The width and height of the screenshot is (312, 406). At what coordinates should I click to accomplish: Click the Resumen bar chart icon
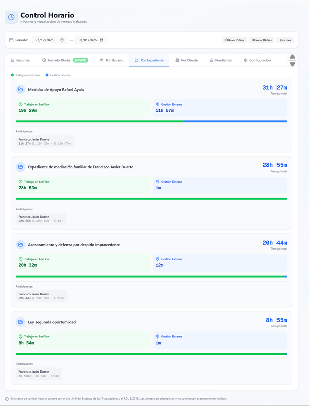click(12, 60)
